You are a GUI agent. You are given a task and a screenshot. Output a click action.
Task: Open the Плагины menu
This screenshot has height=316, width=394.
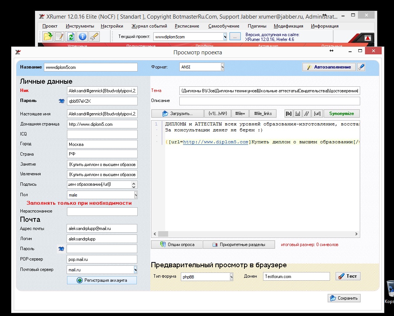coord(257,26)
